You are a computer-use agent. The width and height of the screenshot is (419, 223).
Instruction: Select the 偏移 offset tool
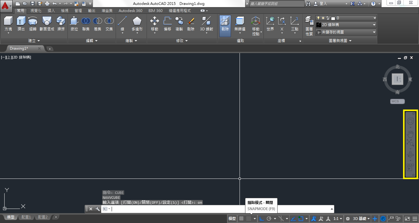pos(167,24)
